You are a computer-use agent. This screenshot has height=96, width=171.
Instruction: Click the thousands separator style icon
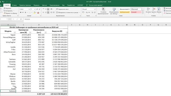(89, 13)
